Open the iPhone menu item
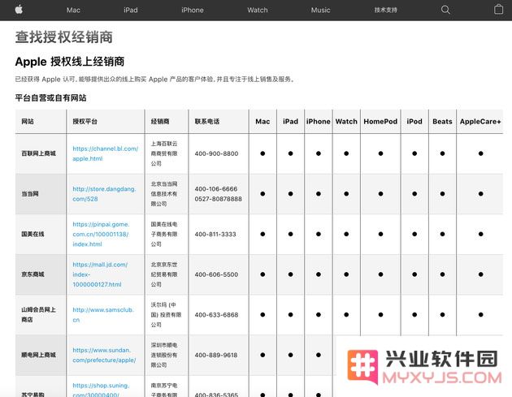Viewport: 512px width, 397px height. 193,10
